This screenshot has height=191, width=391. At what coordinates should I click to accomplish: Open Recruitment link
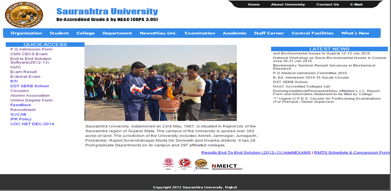coord(23,110)
